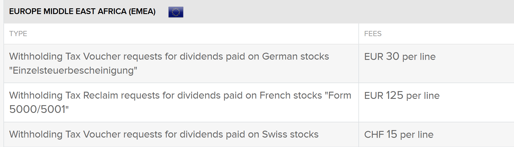Click the "(EMEA)" abbreviation in the heading
Viewport: 514px width, 147px height.
tap(142, 11)
